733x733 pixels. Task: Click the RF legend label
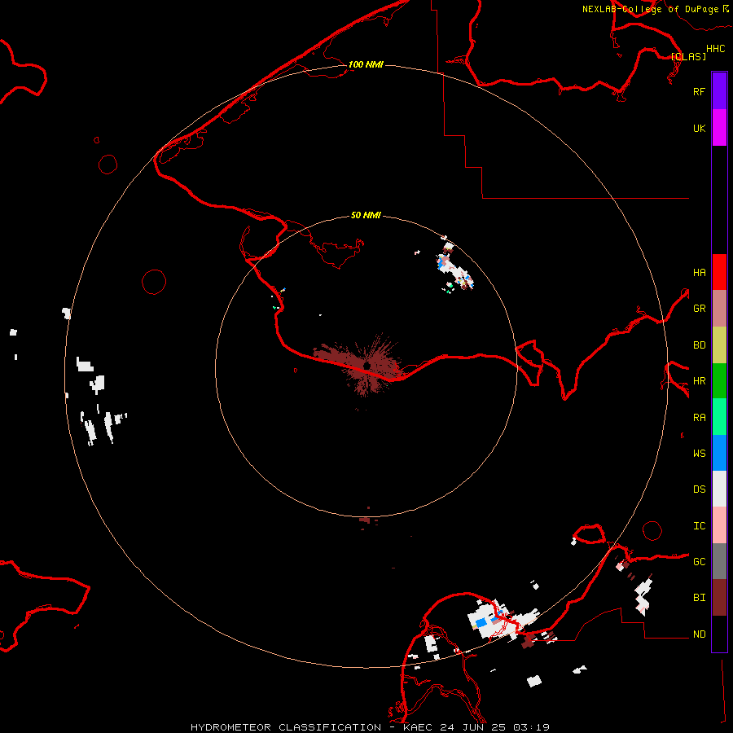tap(699, 91)
